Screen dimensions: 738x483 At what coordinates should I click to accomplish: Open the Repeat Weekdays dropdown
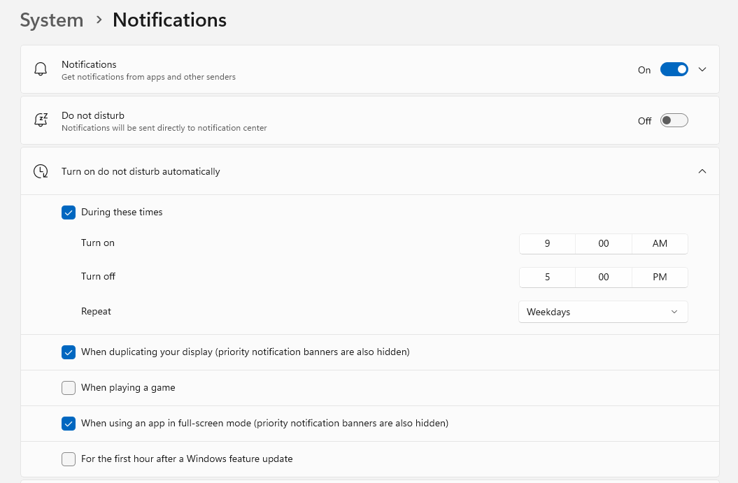click(x=603, y=312)
